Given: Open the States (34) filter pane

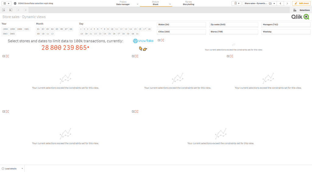Looking at the screenshot, I should click(x=182, y=24).
